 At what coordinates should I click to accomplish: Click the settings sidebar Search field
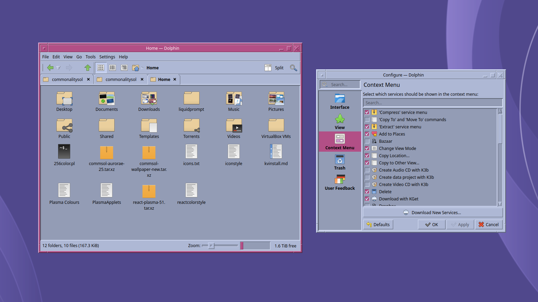pyautogui.click(x=340, y=84)
